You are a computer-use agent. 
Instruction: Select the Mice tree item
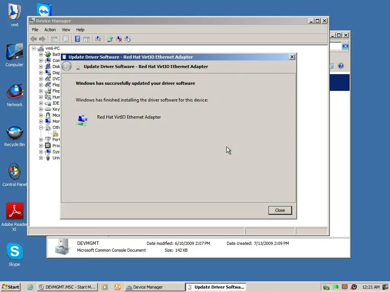click(x=56, y=115)
